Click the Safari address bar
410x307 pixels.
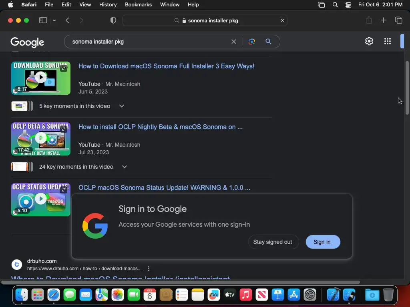tap(205, 20)
